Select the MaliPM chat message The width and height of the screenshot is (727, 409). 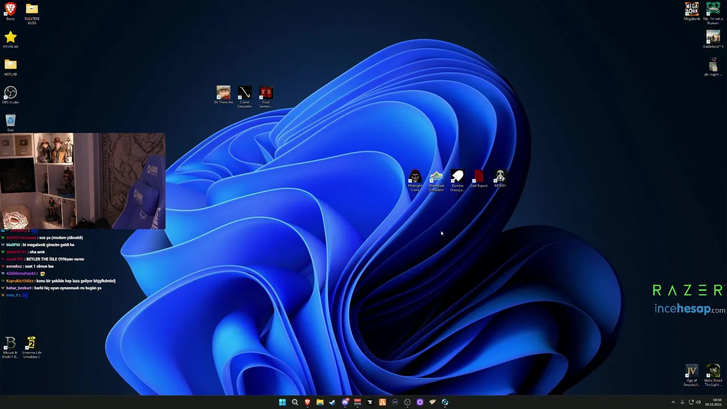pos(37,245)
